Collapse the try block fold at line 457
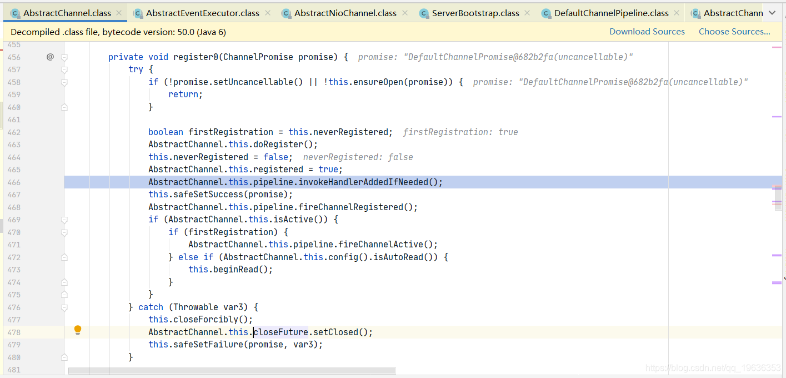The width and height of the screenshot is (786, 378). click(x=64, y=69)
